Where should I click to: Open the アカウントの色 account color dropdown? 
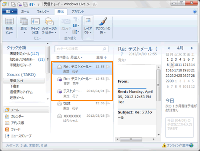click(x=103, y=26)
